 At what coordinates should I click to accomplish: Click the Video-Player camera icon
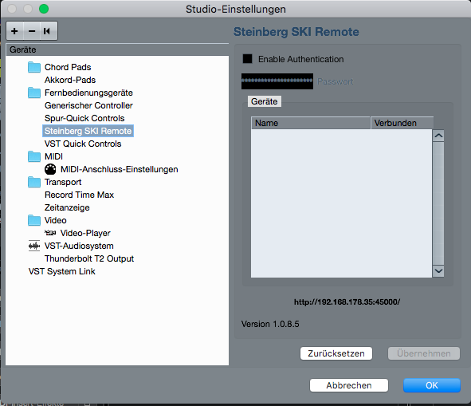coord(50,233)
